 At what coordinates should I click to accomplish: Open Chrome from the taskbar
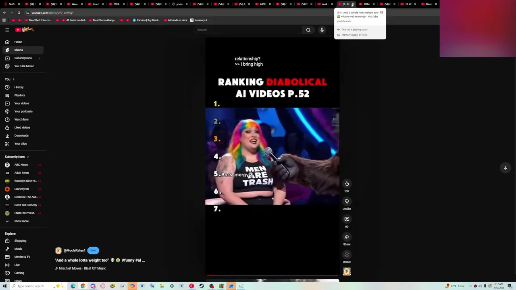pyautogui.click(x=83, y=286)
